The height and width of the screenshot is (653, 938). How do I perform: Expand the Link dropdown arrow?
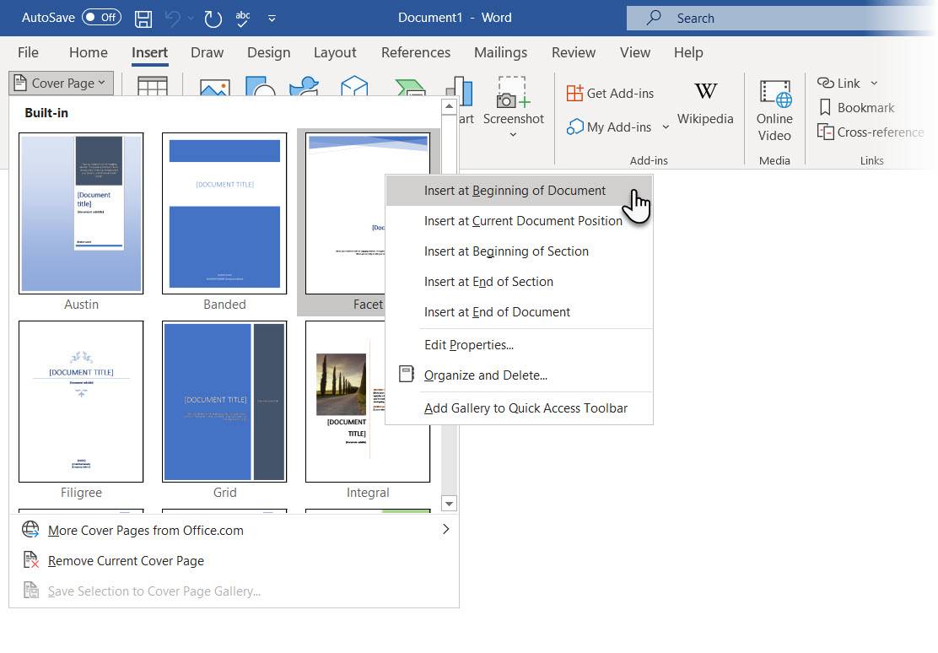click(874, 83)
